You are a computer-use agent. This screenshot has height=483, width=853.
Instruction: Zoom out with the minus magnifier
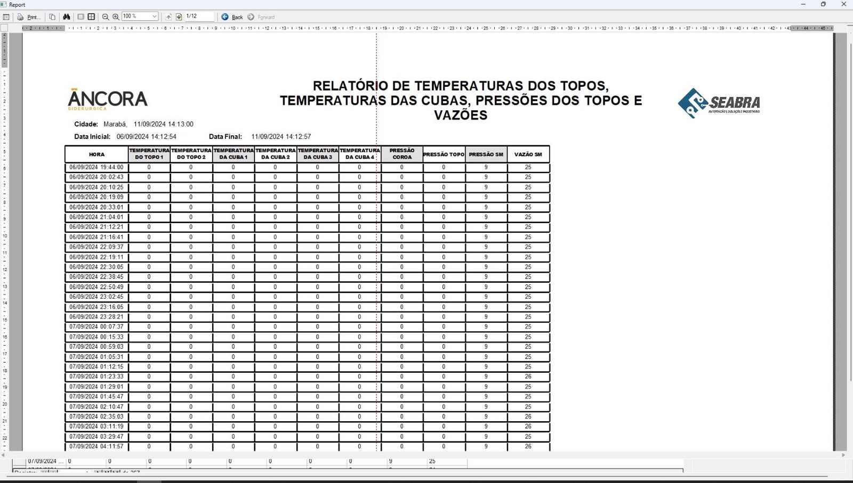[x=106, y=17]
